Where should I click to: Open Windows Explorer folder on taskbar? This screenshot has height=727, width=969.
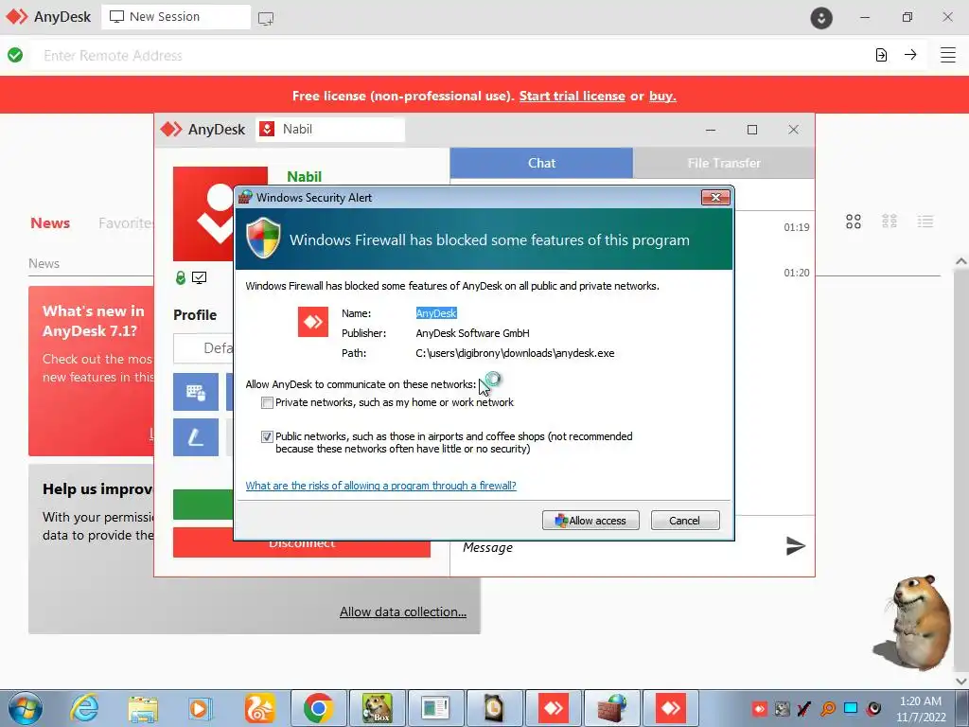tap(143, 708)
